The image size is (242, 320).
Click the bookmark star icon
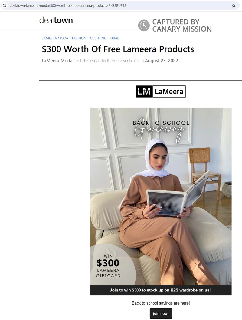click(234, 5)
